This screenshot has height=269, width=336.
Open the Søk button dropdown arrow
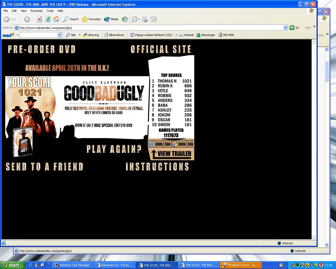(x=80, y=35)
